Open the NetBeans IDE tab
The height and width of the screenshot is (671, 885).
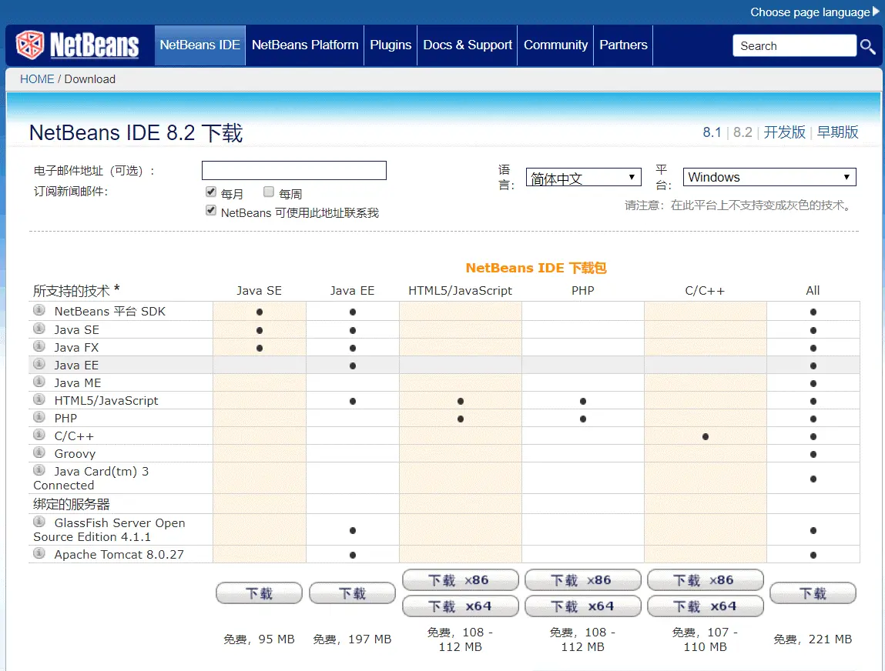199,45
